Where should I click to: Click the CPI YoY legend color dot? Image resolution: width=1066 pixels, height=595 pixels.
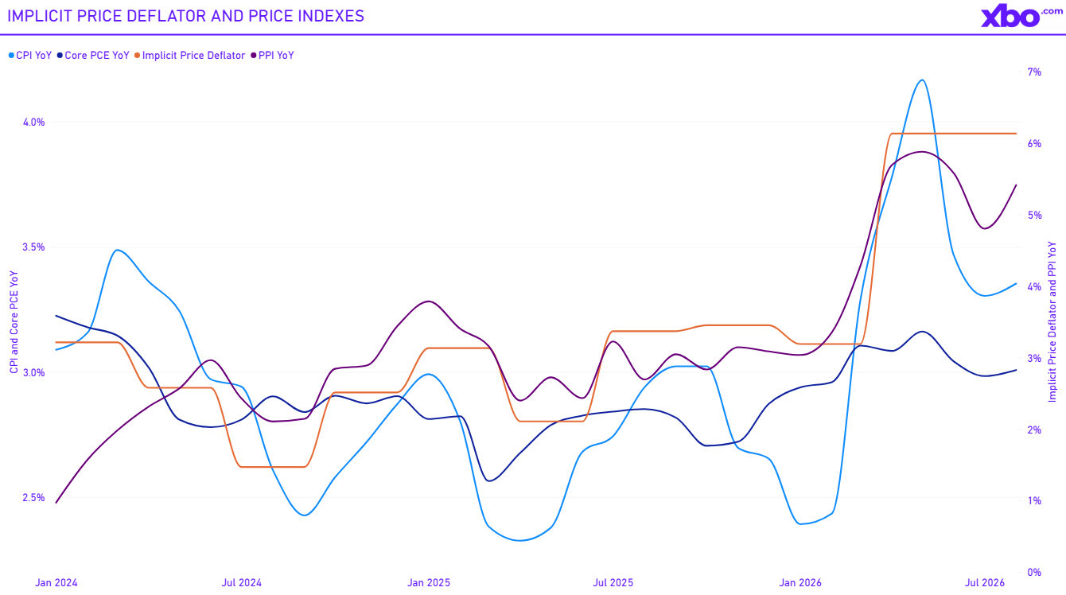11,56
